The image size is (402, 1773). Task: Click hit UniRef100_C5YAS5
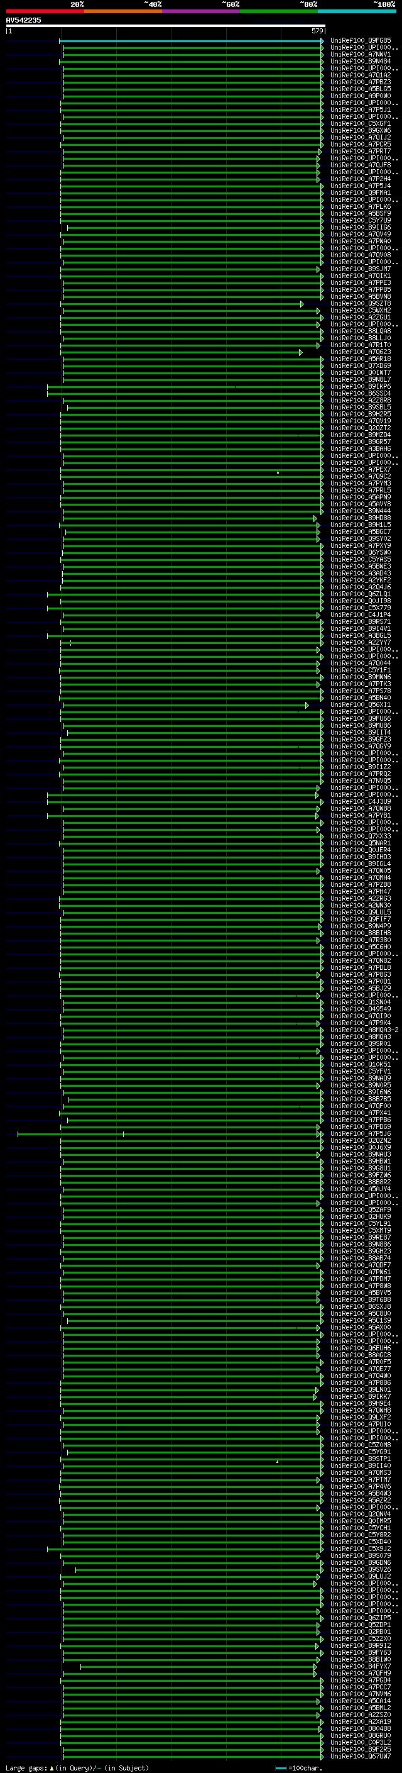(x=361, y=560)
